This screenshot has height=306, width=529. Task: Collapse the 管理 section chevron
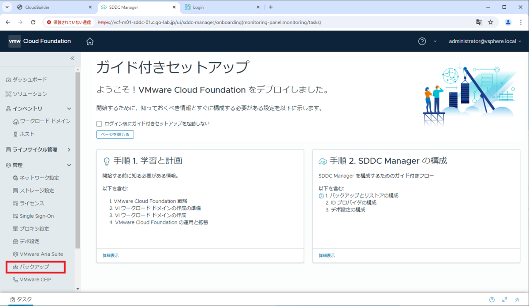click(69, 165)
